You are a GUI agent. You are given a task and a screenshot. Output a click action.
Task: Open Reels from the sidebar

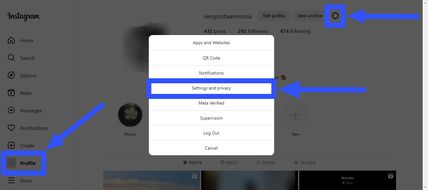click(x=11, y=93)
